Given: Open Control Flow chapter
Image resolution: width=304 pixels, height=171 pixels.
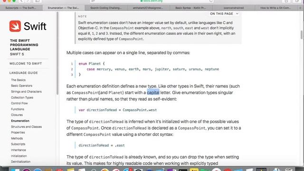Looking at the screenshot, I should click(x=19, y=104).
